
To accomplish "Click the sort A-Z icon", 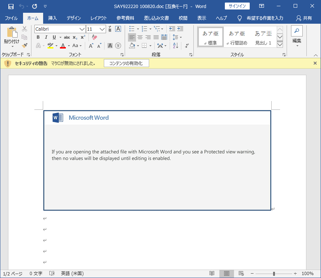I will tap(175, 46).
